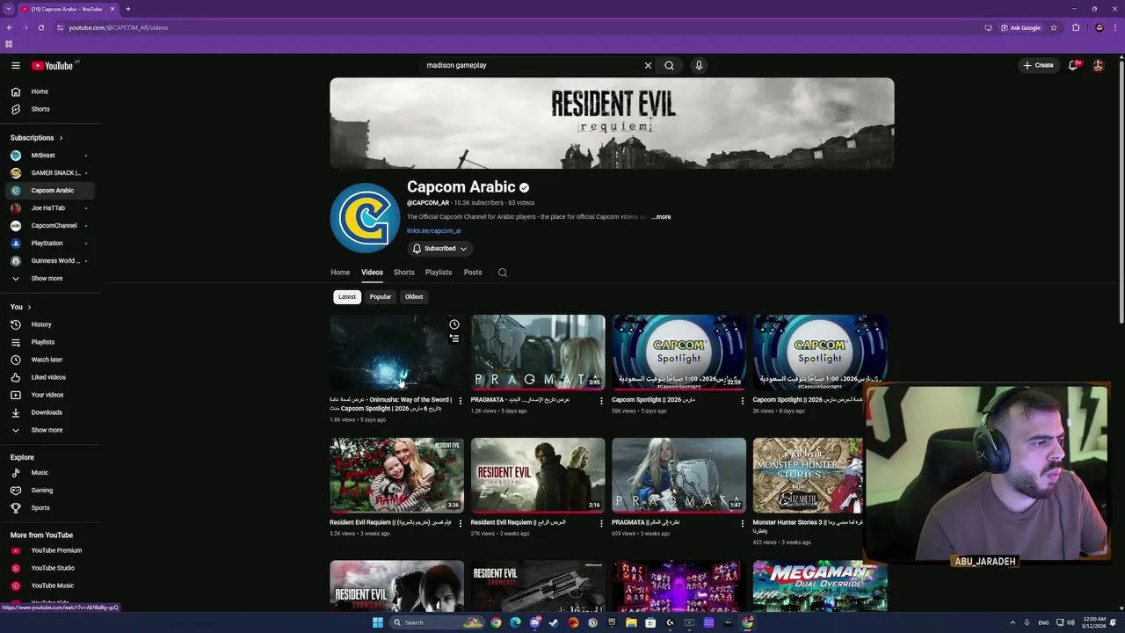Select the Oldest sort chip
1125x633 pixels.
pos(414,297)
